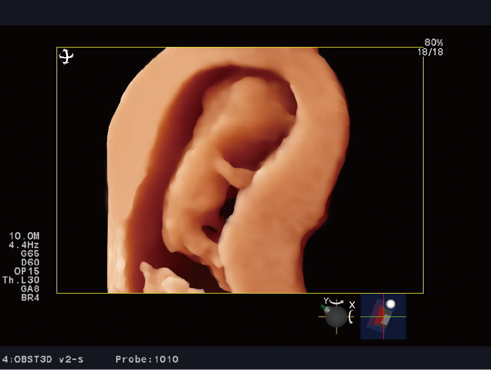Select the Th.L30 threshold parameter
The height and width of the screenshot is (370, 491).
tap(21, 280)
